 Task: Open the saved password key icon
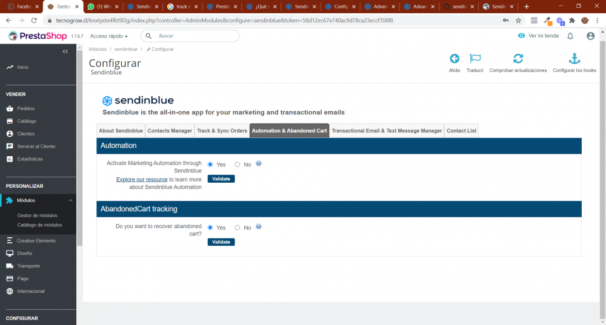tap(505, 21)
